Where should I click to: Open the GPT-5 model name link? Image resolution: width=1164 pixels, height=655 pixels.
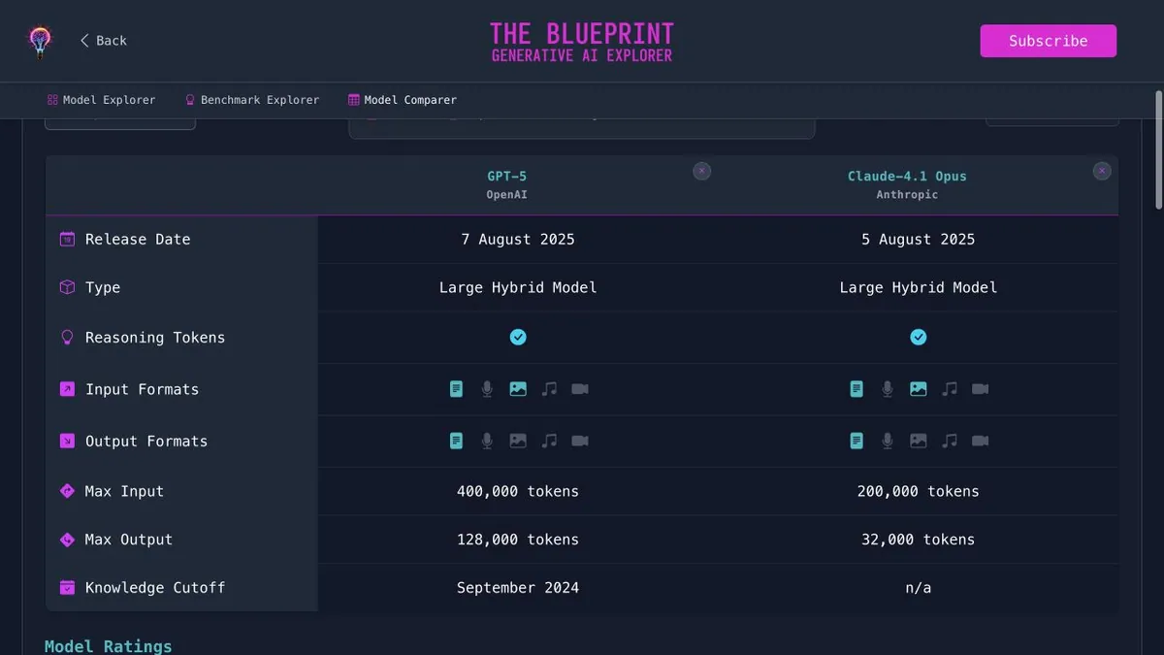[506, 177]
